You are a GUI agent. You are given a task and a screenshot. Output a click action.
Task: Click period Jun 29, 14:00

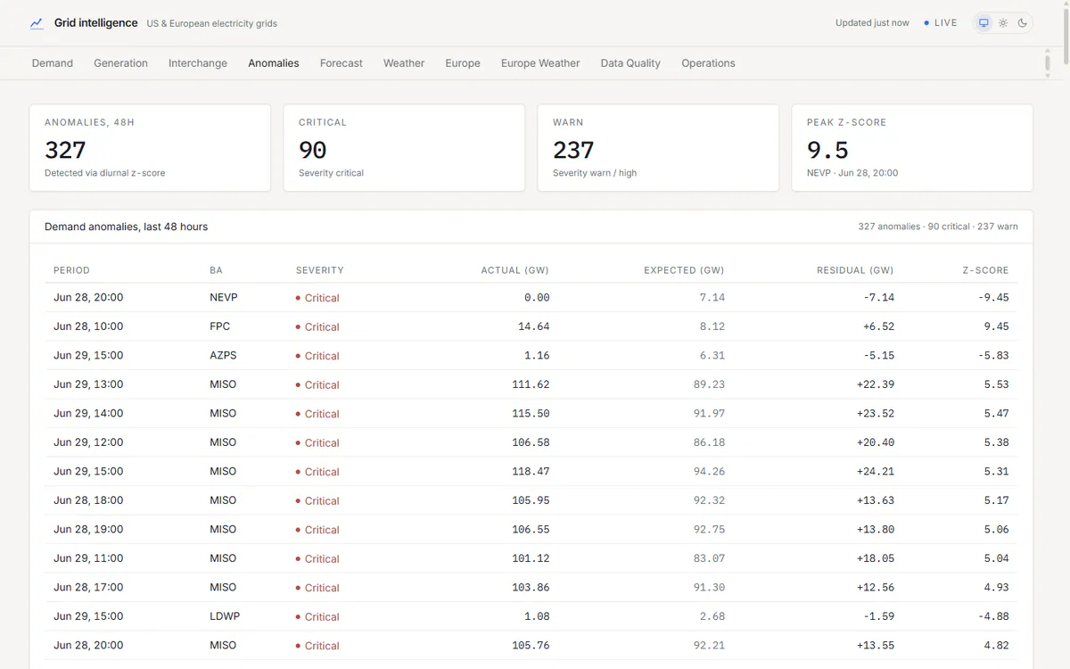tap(88, 414)
